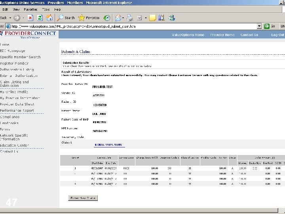The height and width of the screenshot is (214, 285).
Task: Expand the address bar URL dropdown
Action: 259,27
